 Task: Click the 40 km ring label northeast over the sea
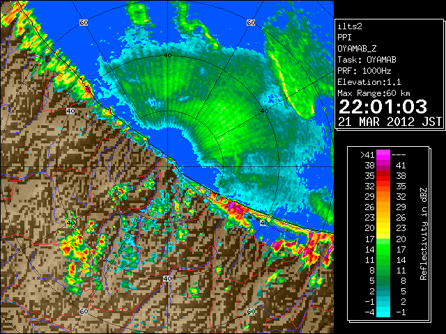coord(264,111)
